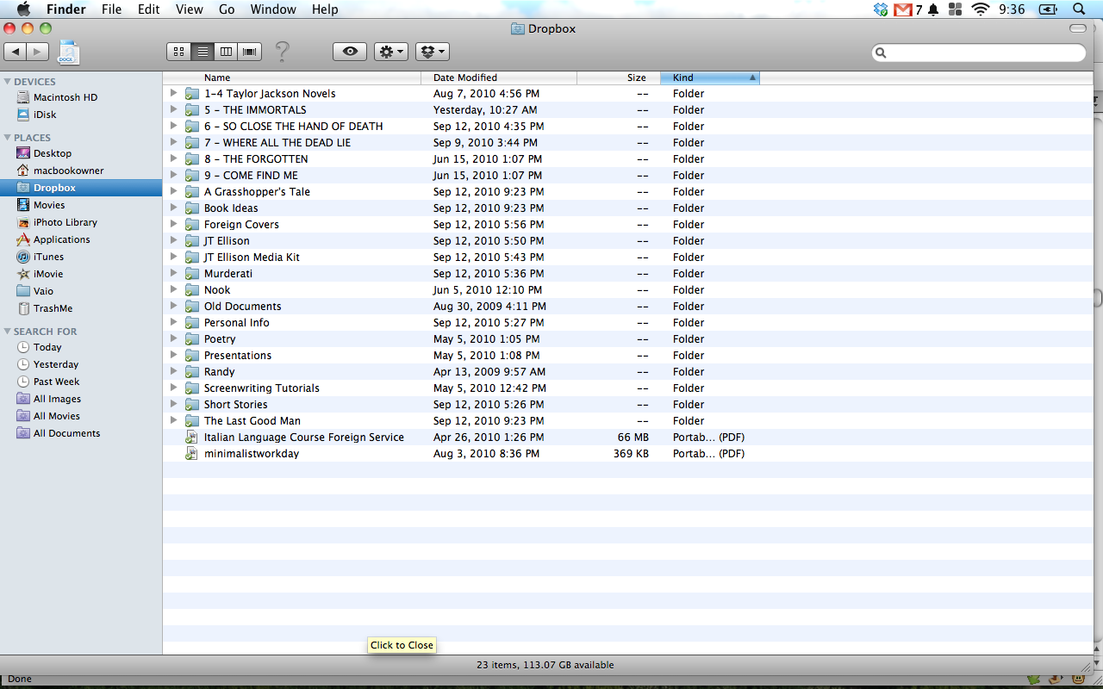Open the Go menu
This screenshot has height=689, width=1103.
pyautogui.click(x=227, y=9)
